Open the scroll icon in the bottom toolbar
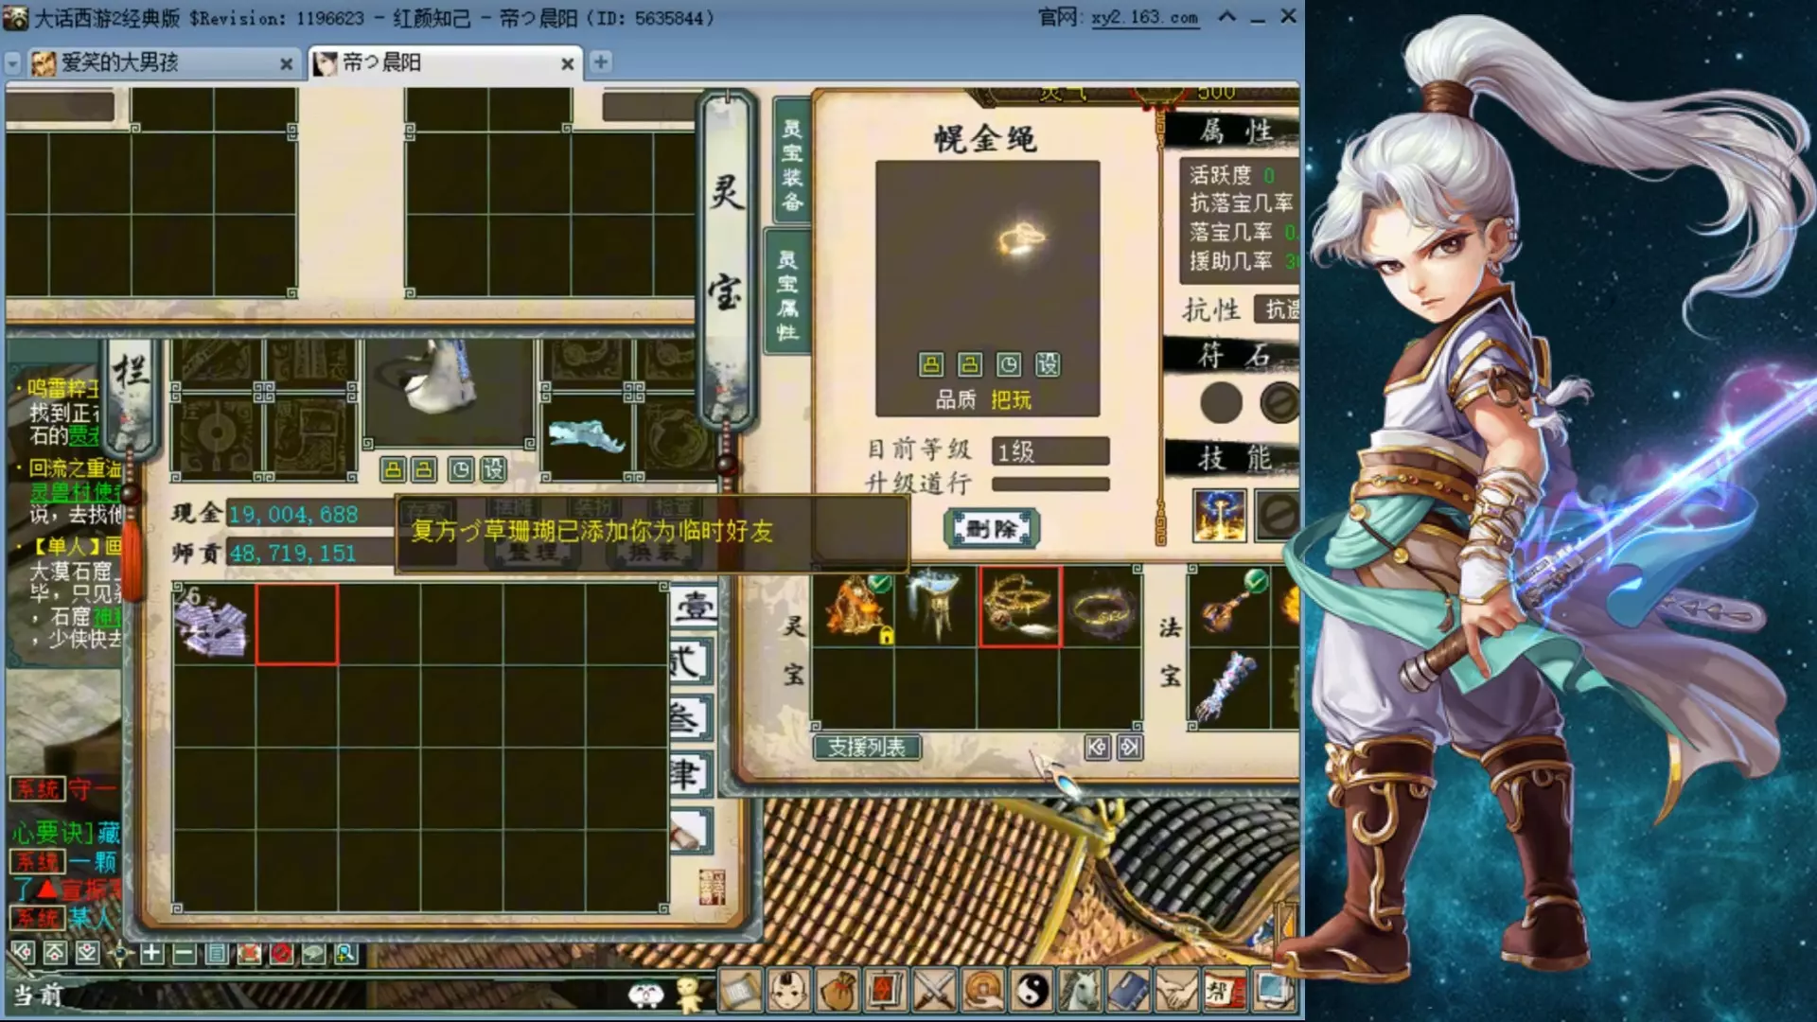This screenshot has height=1022, width=1817. (740, 991)
